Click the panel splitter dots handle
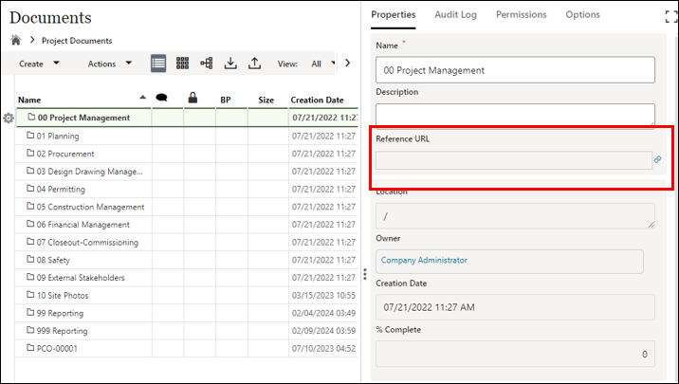This screenshot has width=679, height=384. 365,274
